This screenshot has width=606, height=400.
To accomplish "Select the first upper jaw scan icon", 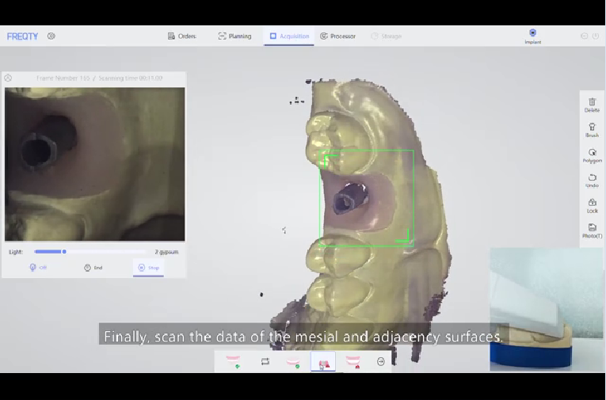I will [233, 361].
